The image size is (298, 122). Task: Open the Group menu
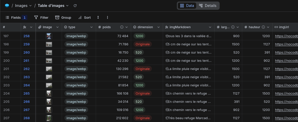coord(63,18)
